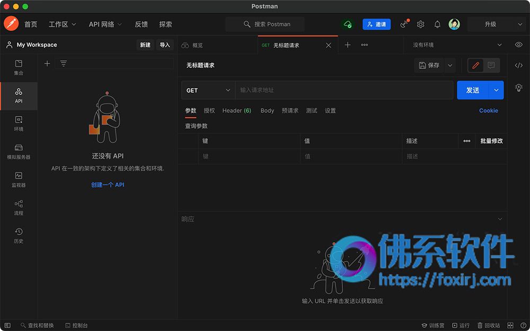Image resolution: width=530 pixels, height=331 pixels.
Task: Click the 键 key input cell
Action: 249,156
